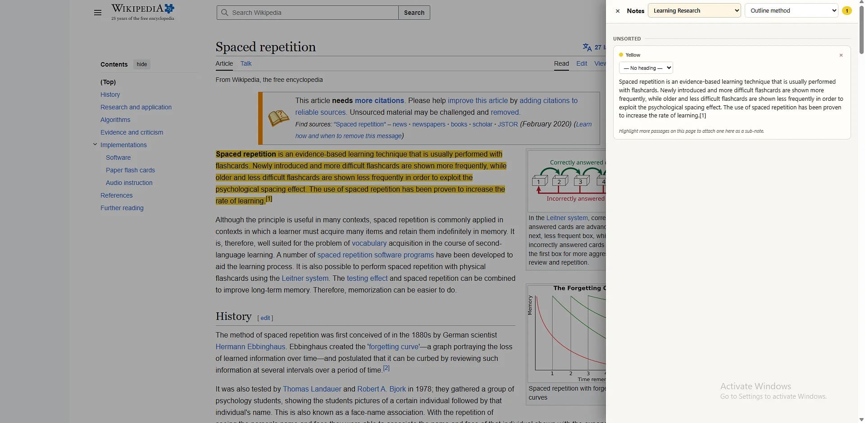Go to Further reading in contents
The width and height of the screenshot is (865, 423).
tap(122, 208)
